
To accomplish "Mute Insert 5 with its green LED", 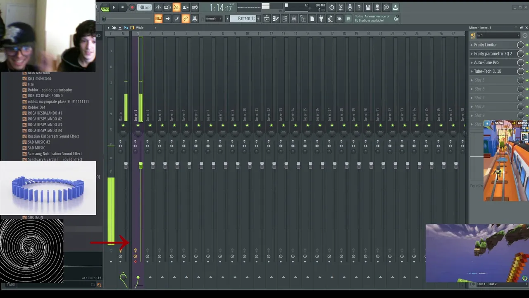I will pyautogui.click(x=186, y=125).
